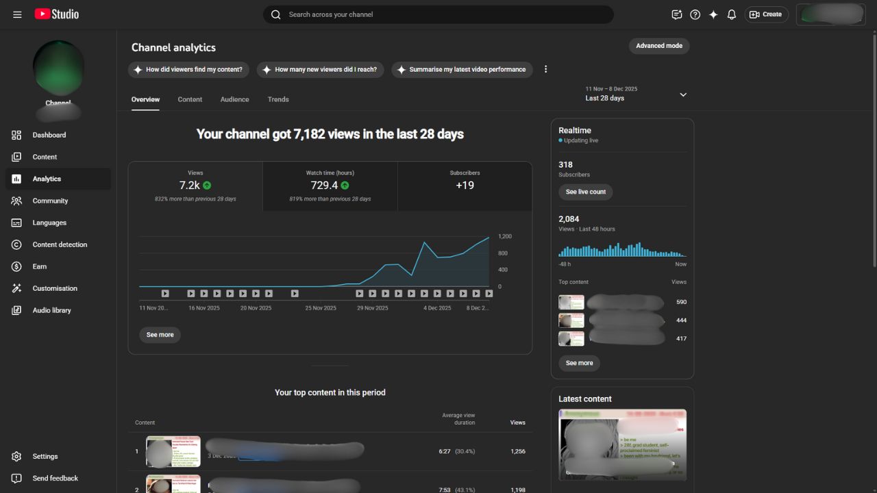Open the Community section
Image resolution: width=877 pixels, height=493 pixels.
50,201
